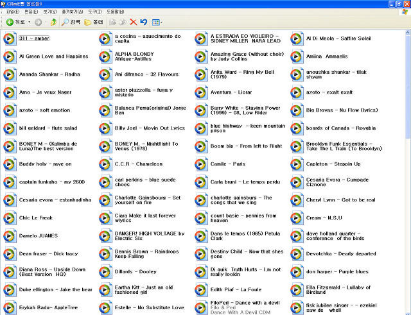411x315 pixels.
Task: Open the File menu
Action: (x=13, y=12)
